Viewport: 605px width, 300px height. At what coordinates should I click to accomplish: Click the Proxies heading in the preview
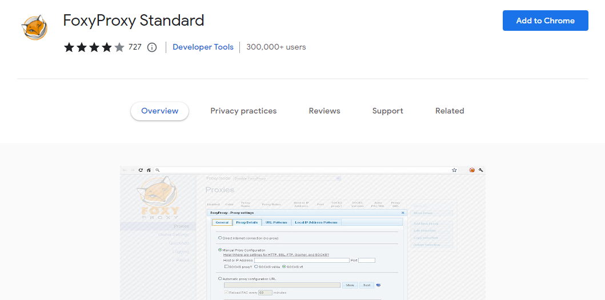(x=220, y=190)
